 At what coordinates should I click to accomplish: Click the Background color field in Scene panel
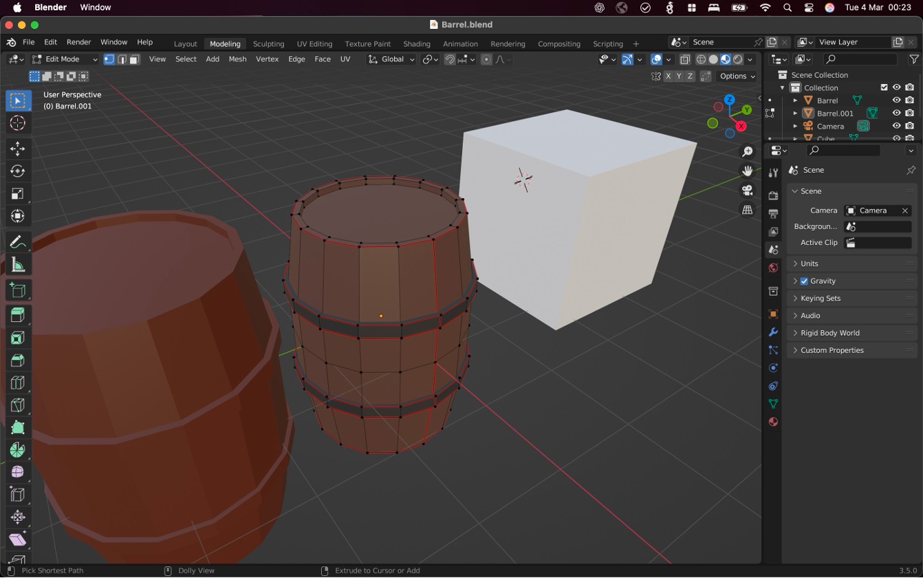tap(877, 226)
